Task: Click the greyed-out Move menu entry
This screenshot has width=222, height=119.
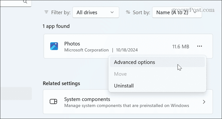Action: click(x=120, y=74)
